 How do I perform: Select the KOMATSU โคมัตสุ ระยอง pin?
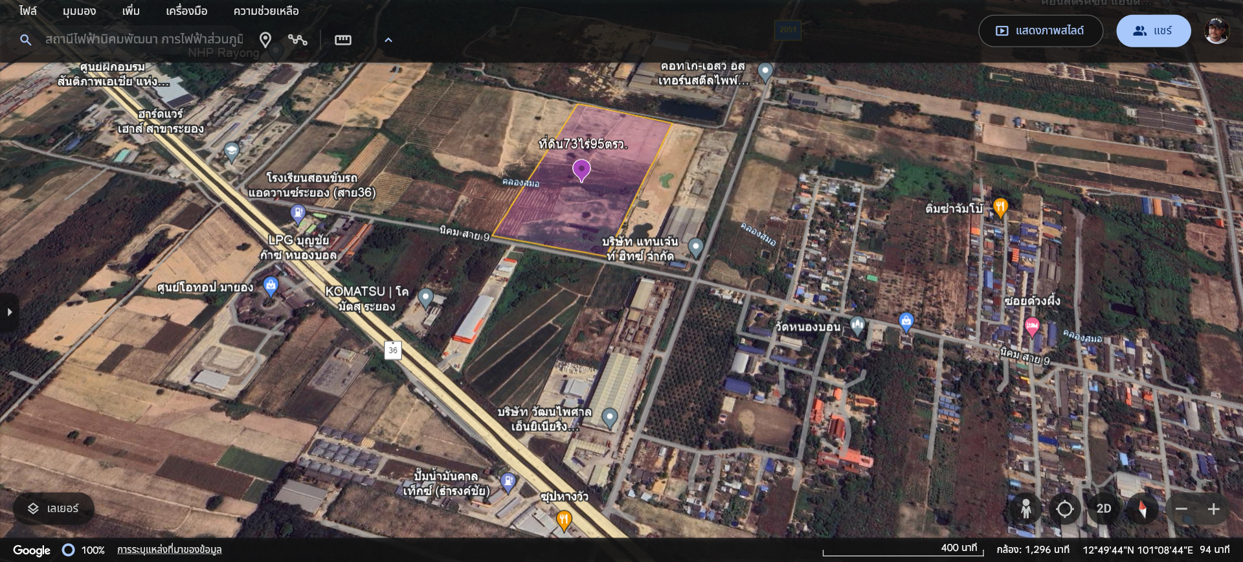(425, 298)
